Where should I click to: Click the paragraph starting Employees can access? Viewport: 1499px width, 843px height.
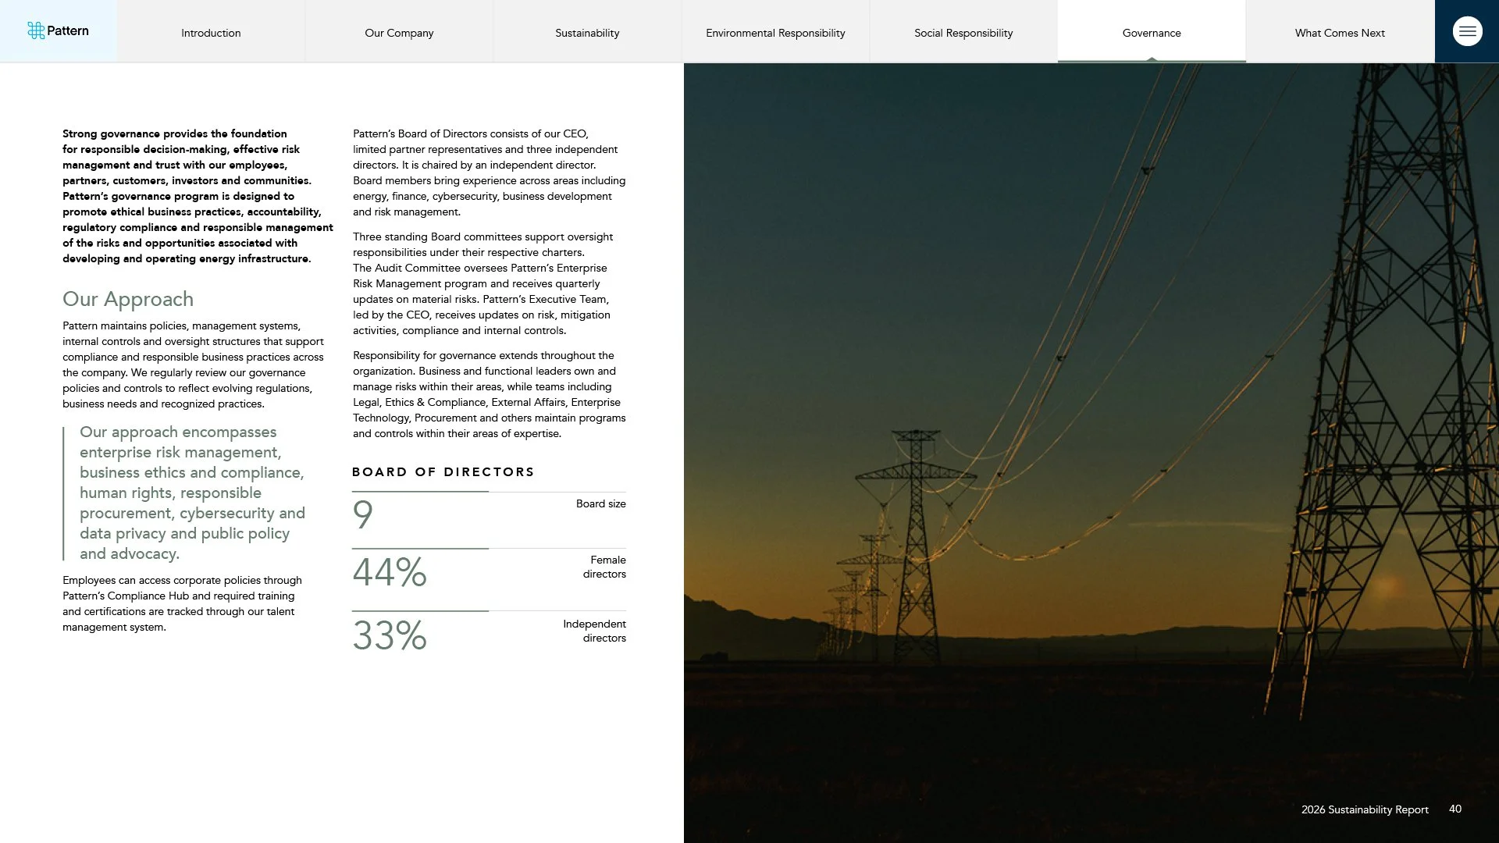coord(182,604)
